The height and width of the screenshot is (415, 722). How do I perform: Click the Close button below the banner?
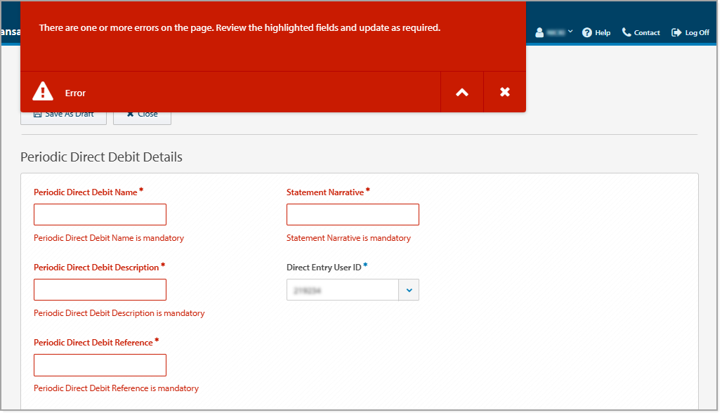142,114
